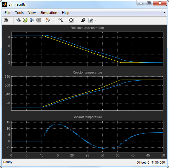
Task: Click the 25 tick label on the time axis
Action: tap(87, 155)
